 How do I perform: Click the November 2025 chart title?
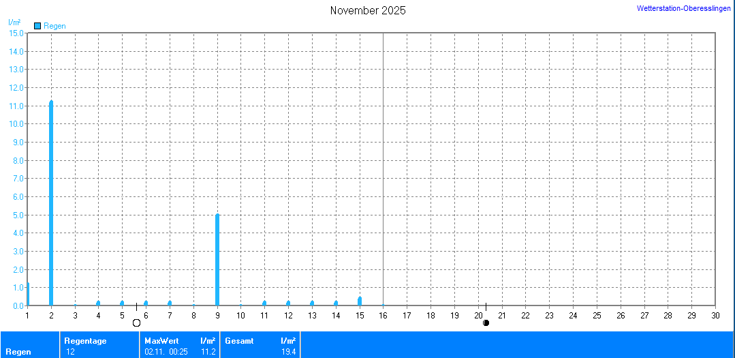(x=368, y=10)
